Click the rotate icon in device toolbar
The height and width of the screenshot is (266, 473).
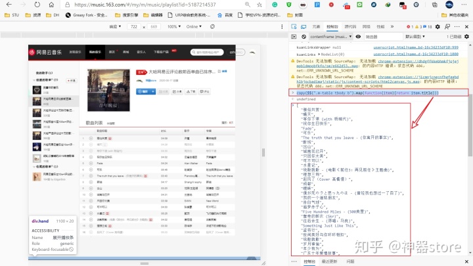point(212,26)
